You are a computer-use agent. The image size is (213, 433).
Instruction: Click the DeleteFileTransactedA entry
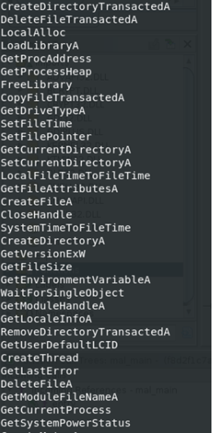[x=69, y=20]
